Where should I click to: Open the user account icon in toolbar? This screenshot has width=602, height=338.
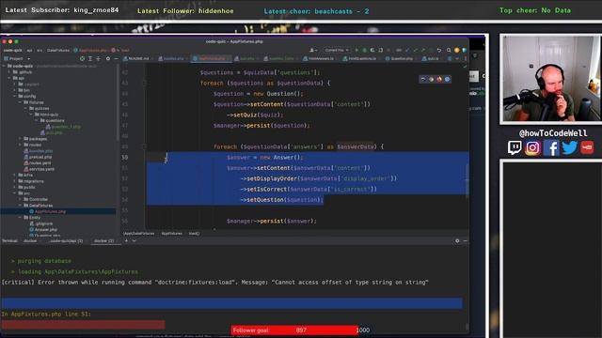313,50
